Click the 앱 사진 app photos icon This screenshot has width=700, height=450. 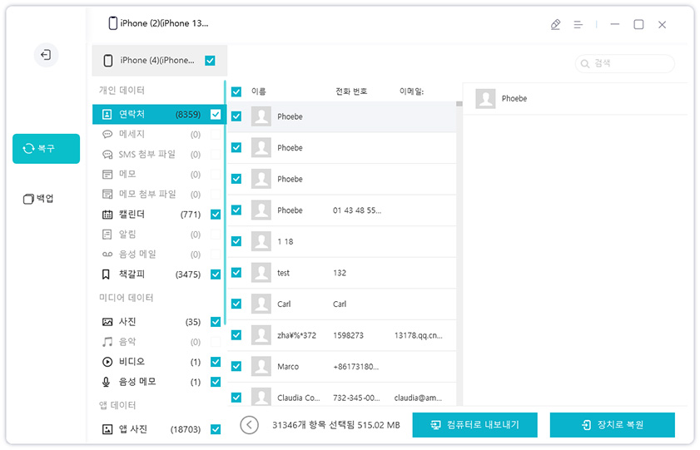pyautogui.click(x=107, y=429)
